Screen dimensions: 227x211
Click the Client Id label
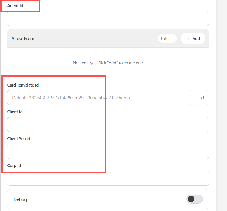[x=15, y=112]
